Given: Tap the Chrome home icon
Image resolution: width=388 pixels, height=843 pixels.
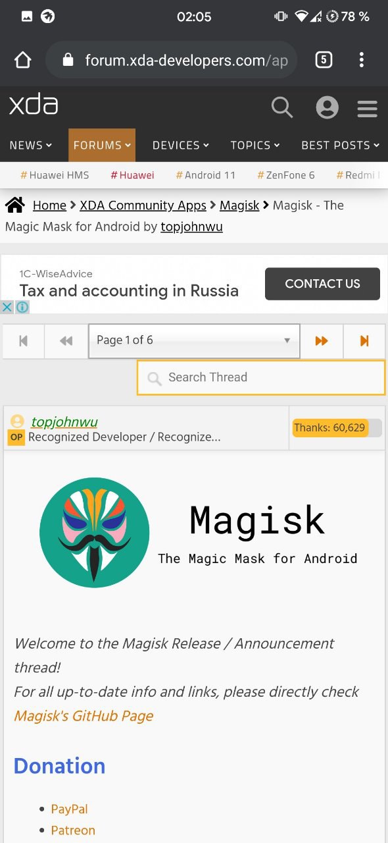Looking at the screenshot, I should [23, 61].
